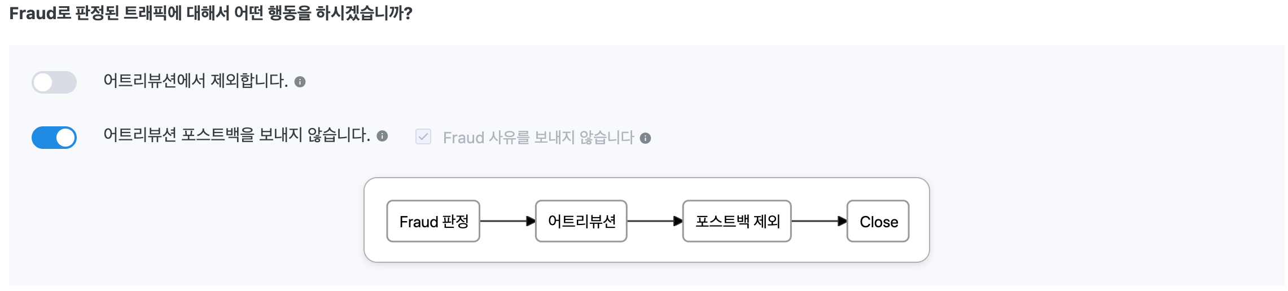The height and width of the screenshot is (291, 1288).
Task: Click the Fraud로 판정된 트래픽 heading
Action: [211, 14]
